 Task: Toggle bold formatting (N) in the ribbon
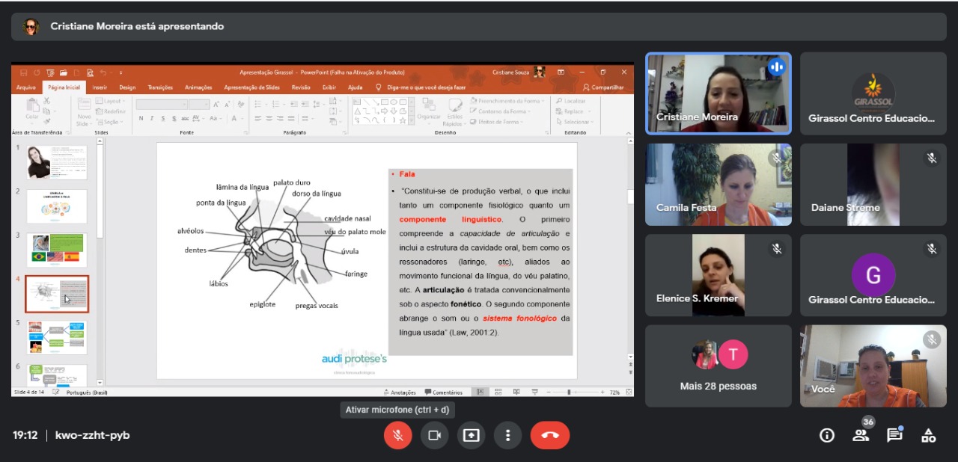(141, 118)
